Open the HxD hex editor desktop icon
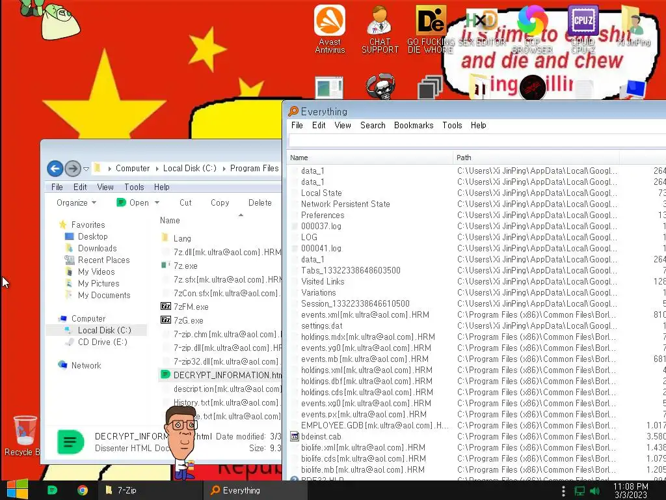This screenshot has height=500, width=666. 482,27
